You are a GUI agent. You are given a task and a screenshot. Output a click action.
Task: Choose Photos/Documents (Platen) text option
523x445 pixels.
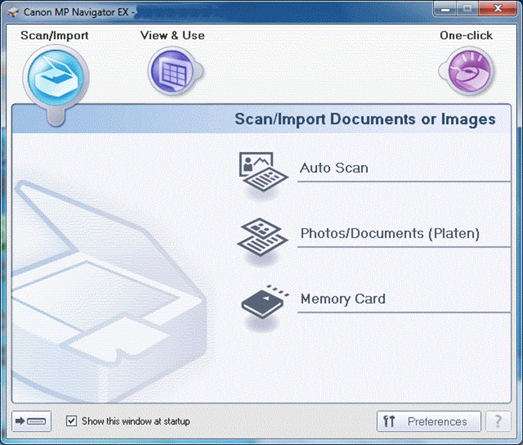[x=390, y=233]
